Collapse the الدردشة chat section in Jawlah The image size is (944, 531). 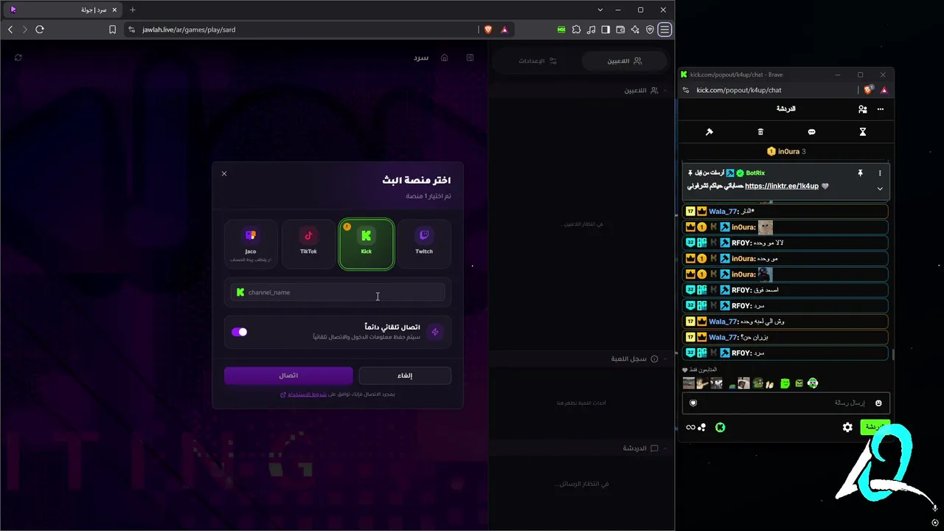click(x=665, y=448)
